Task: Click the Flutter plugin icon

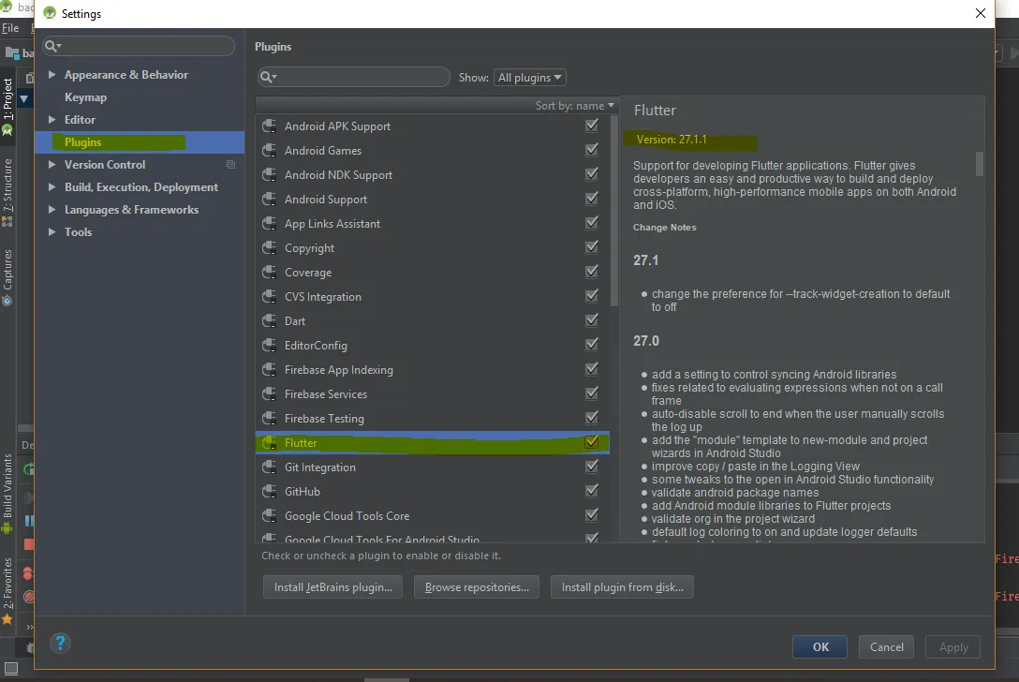Action: coord(269,443)
